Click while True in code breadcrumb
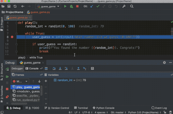Viewport: 173px width, 114px height. click(x=36, y=57)
